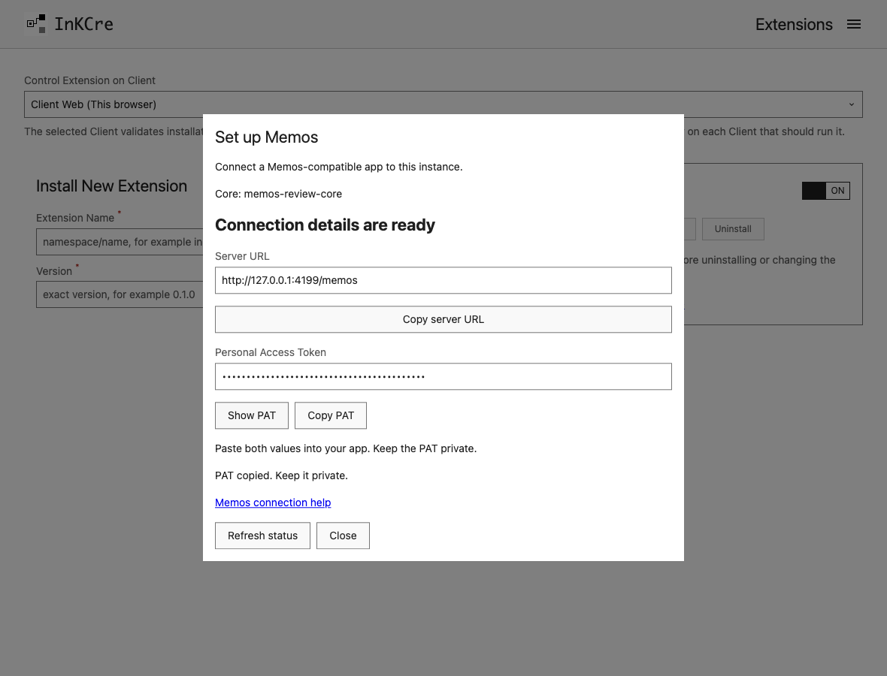This screenshot has width=887, height=676.
Task: Click the Copy PAT button
Action: [330, 415]
